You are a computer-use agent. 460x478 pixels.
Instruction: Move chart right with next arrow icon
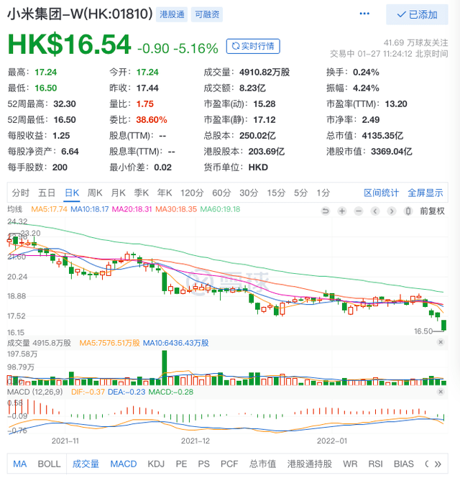[392, 211]
